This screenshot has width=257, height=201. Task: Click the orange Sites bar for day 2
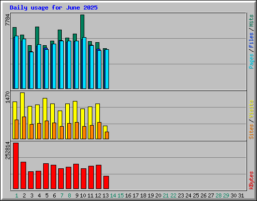point(24,128)
